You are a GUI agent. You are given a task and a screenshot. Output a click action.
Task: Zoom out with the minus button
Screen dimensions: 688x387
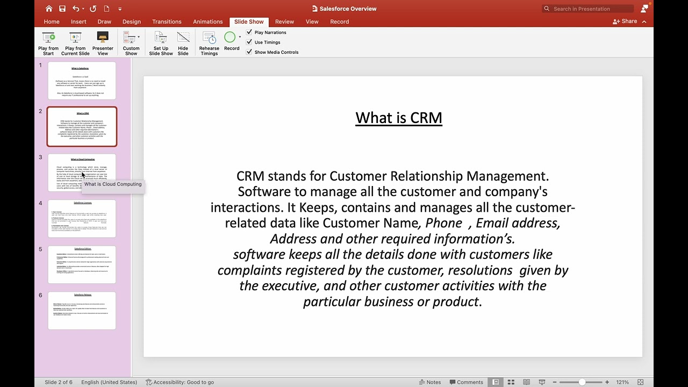(555, 382)
